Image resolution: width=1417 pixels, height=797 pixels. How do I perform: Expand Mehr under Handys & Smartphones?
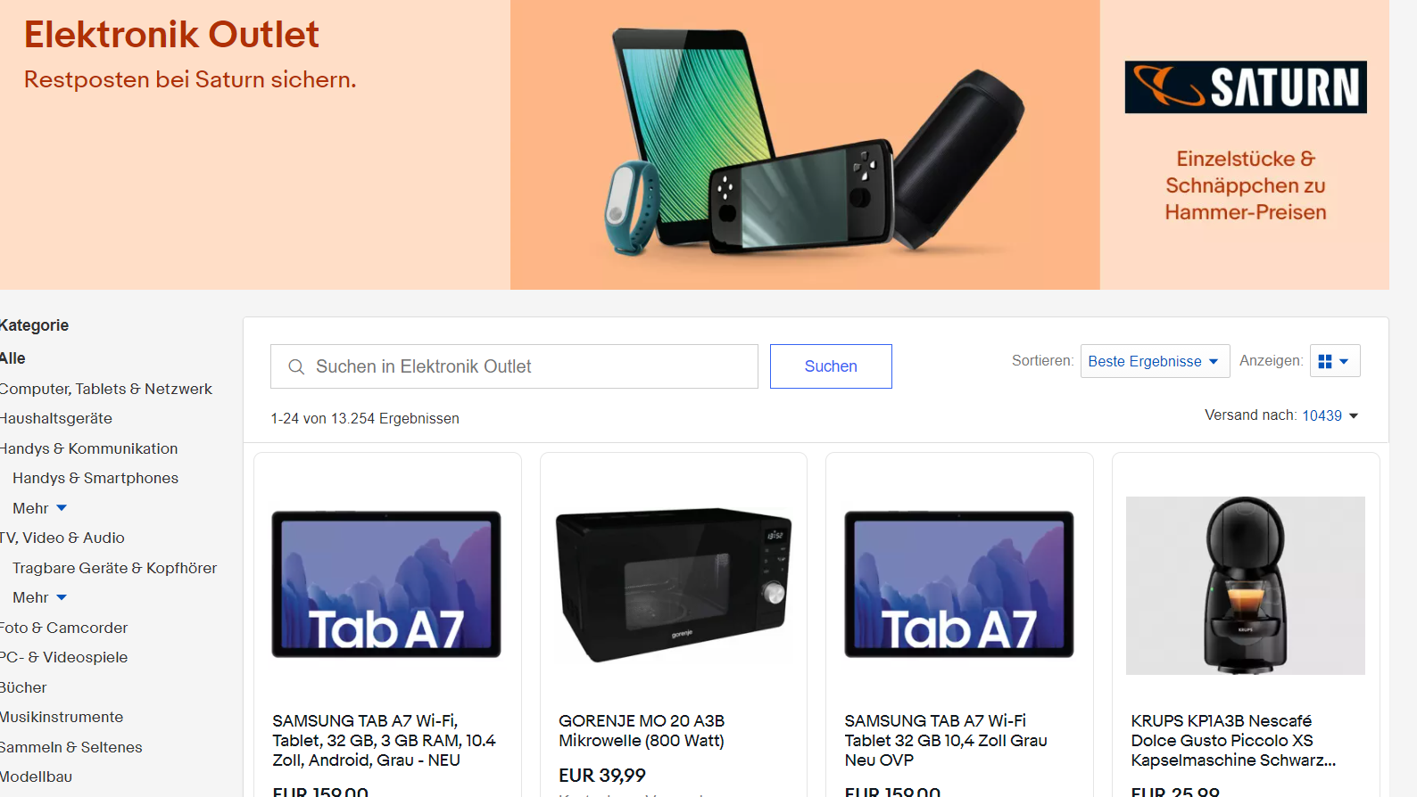(39, 508)
